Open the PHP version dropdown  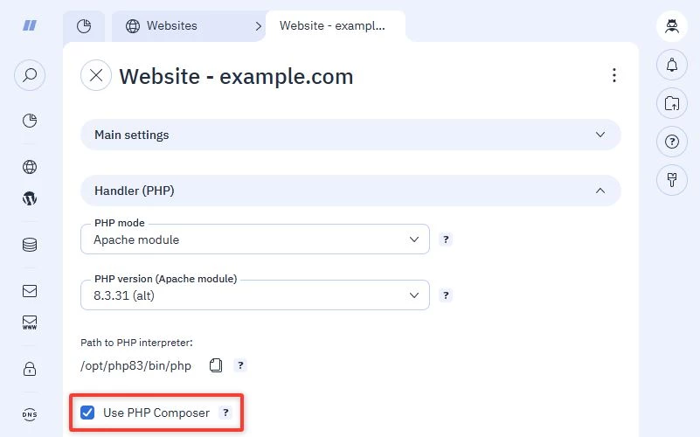tap(255, 295)
